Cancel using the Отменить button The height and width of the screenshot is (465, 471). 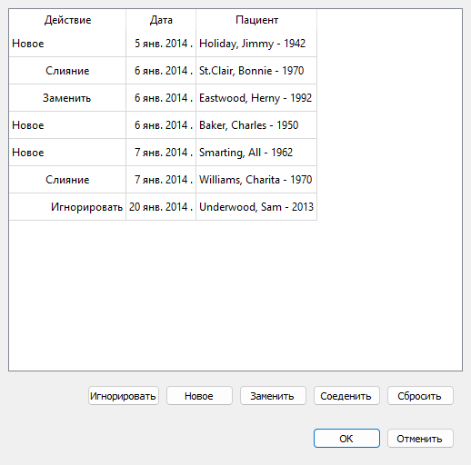coord(420,439)
